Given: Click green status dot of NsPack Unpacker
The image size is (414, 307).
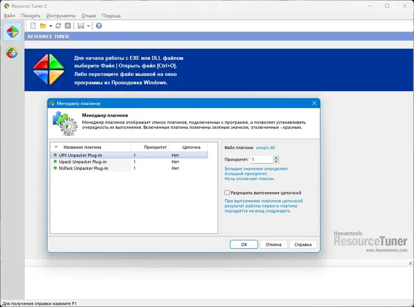Looking at the screenshot, I should coord(55,168).
